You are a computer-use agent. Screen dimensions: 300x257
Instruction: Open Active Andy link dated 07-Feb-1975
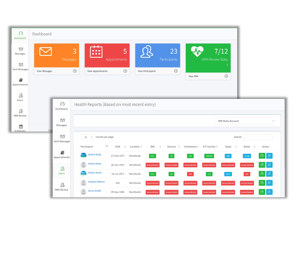click(94, 154)
